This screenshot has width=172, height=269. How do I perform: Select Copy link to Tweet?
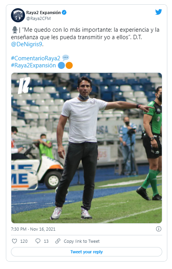coord(82,241)
